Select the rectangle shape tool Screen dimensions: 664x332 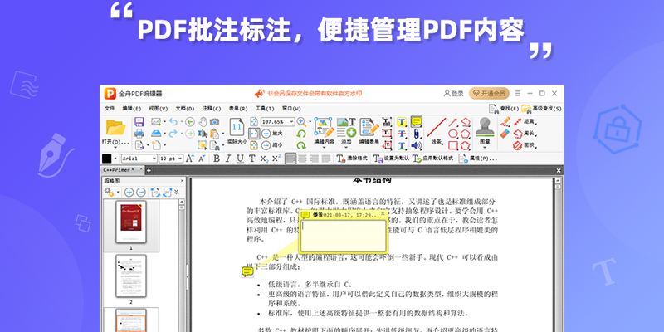(453, 146)
